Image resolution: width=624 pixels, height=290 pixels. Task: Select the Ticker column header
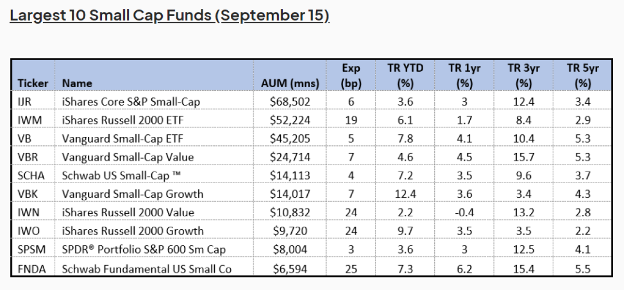pyautogui.click(x=33, y=83)
